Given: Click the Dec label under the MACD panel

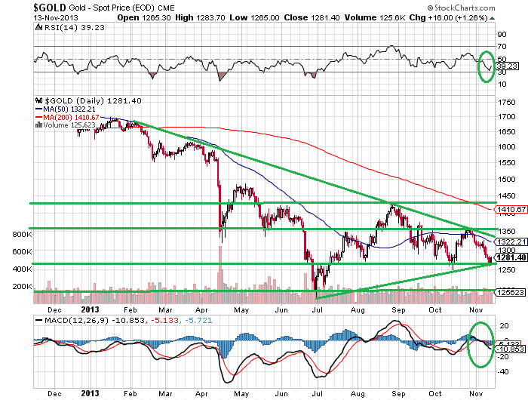Looking at the screenshot, I should tap(54, 394).
